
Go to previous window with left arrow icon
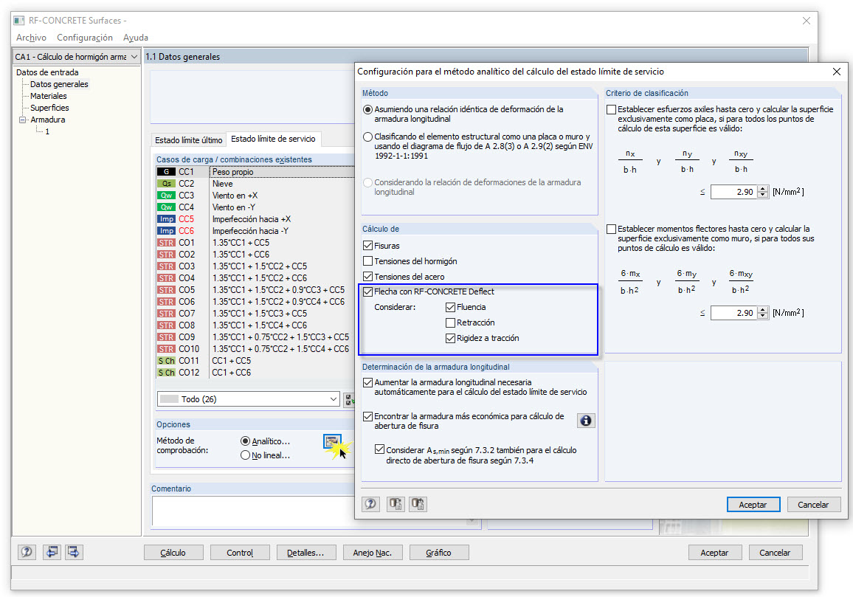[52, 553]
